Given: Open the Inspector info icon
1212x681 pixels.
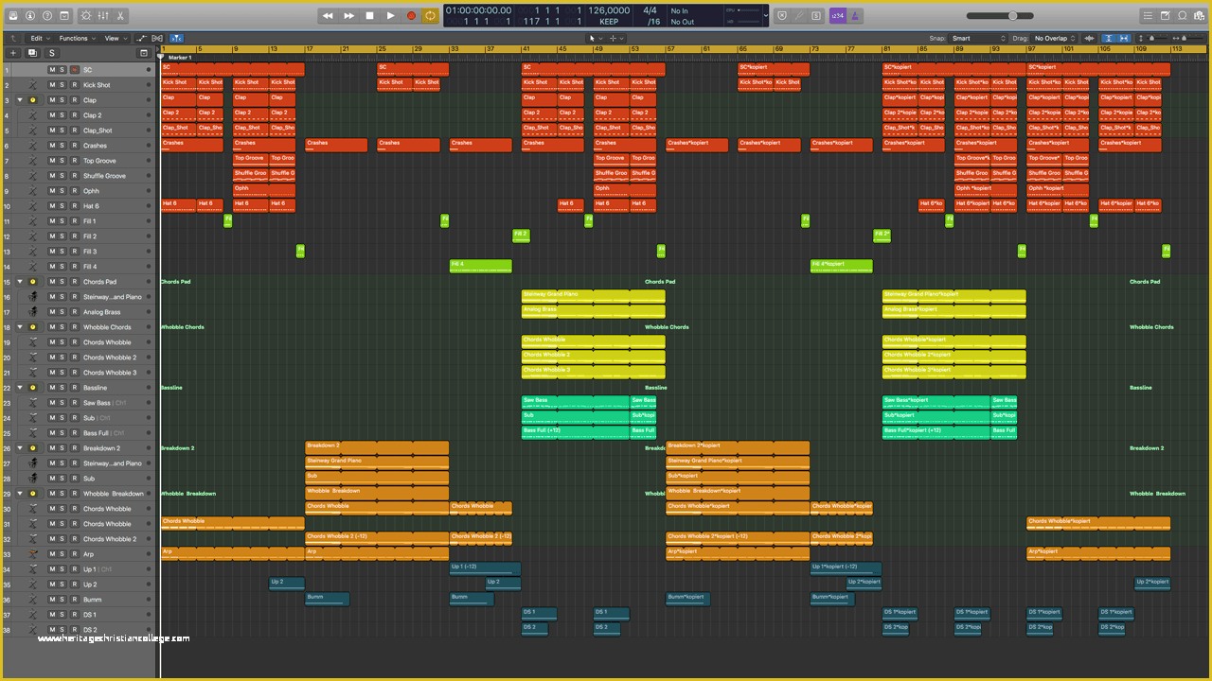Looking at the screenshot, I should click(30, 16).
